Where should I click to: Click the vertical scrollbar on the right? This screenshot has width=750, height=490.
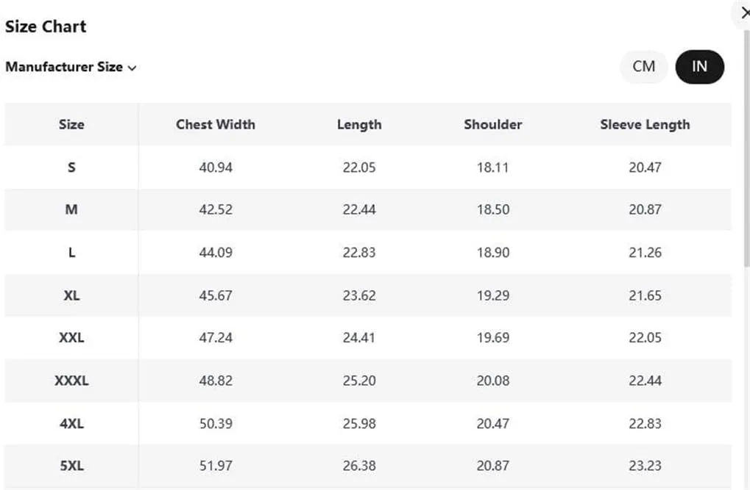click(746, 148)
